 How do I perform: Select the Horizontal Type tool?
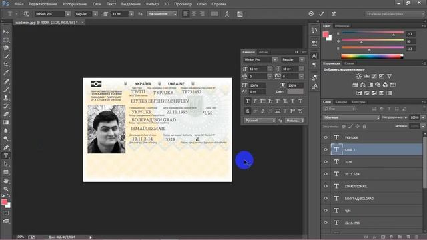point(6,155)
